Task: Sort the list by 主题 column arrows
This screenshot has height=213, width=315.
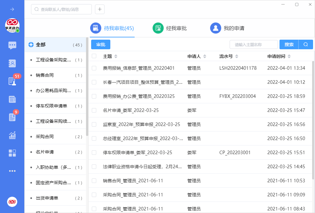Action: click(x=116, y=56)
